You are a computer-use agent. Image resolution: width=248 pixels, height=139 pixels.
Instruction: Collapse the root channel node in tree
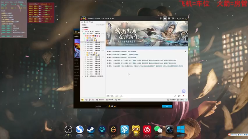(x=82, y=27)
